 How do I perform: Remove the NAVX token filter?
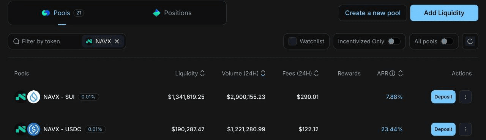pos(117,41)
